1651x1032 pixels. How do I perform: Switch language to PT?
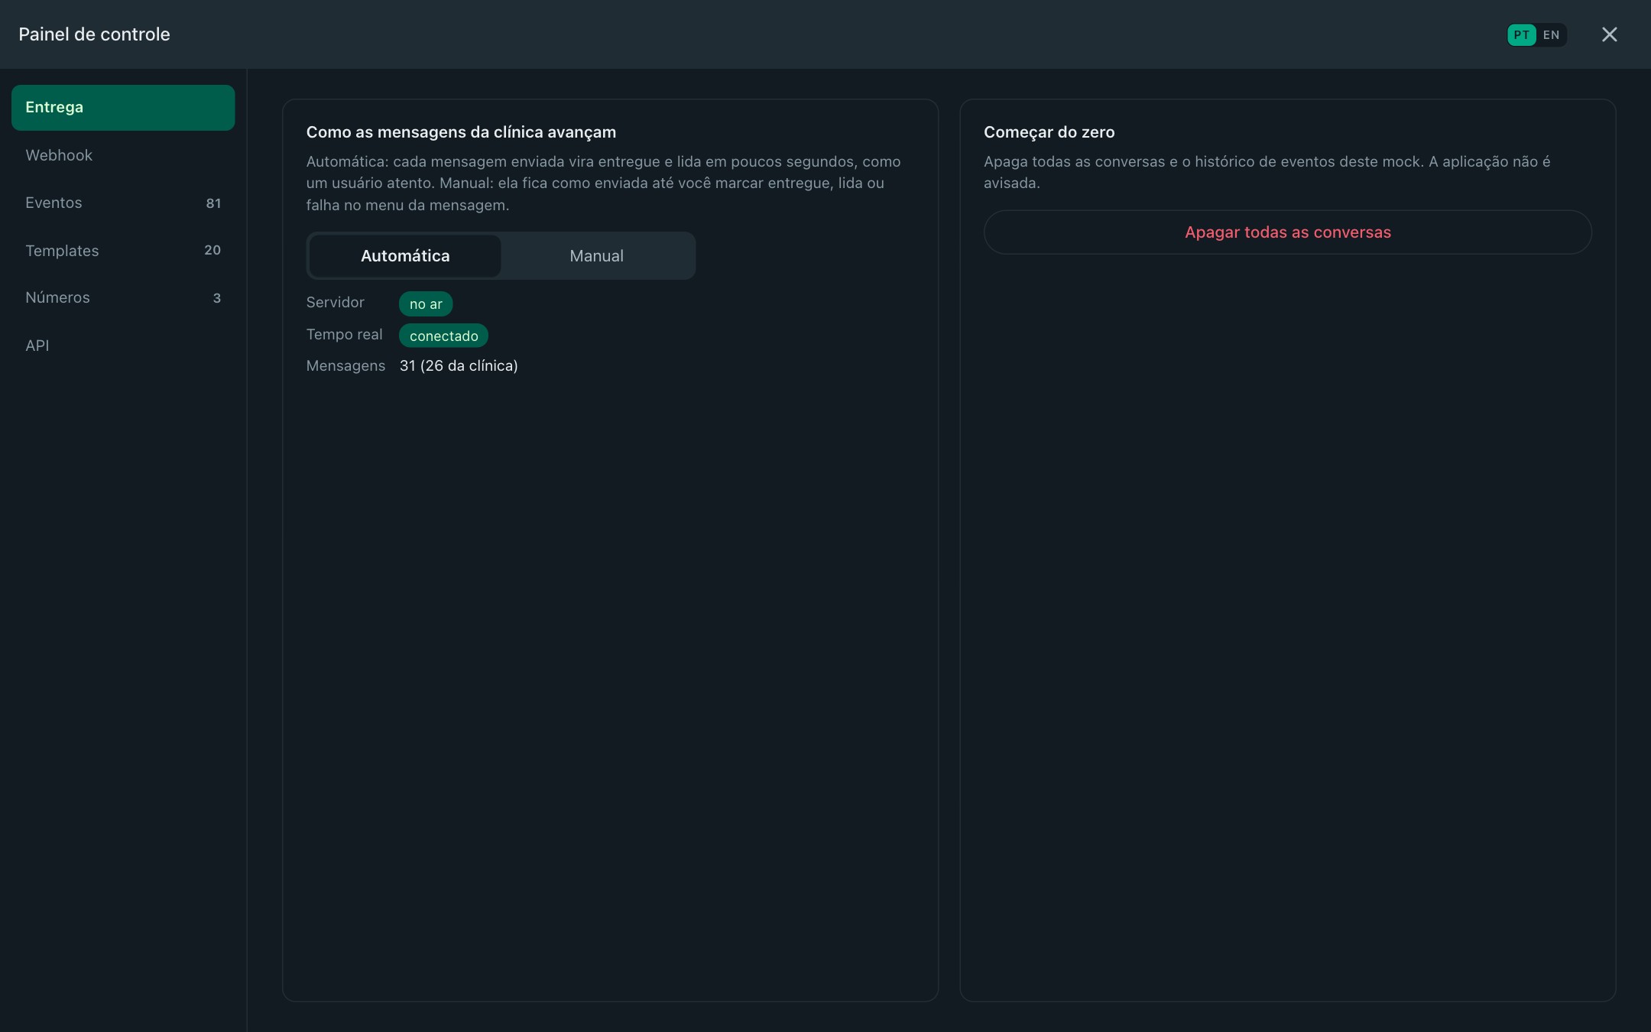(x=1521, y=35)
